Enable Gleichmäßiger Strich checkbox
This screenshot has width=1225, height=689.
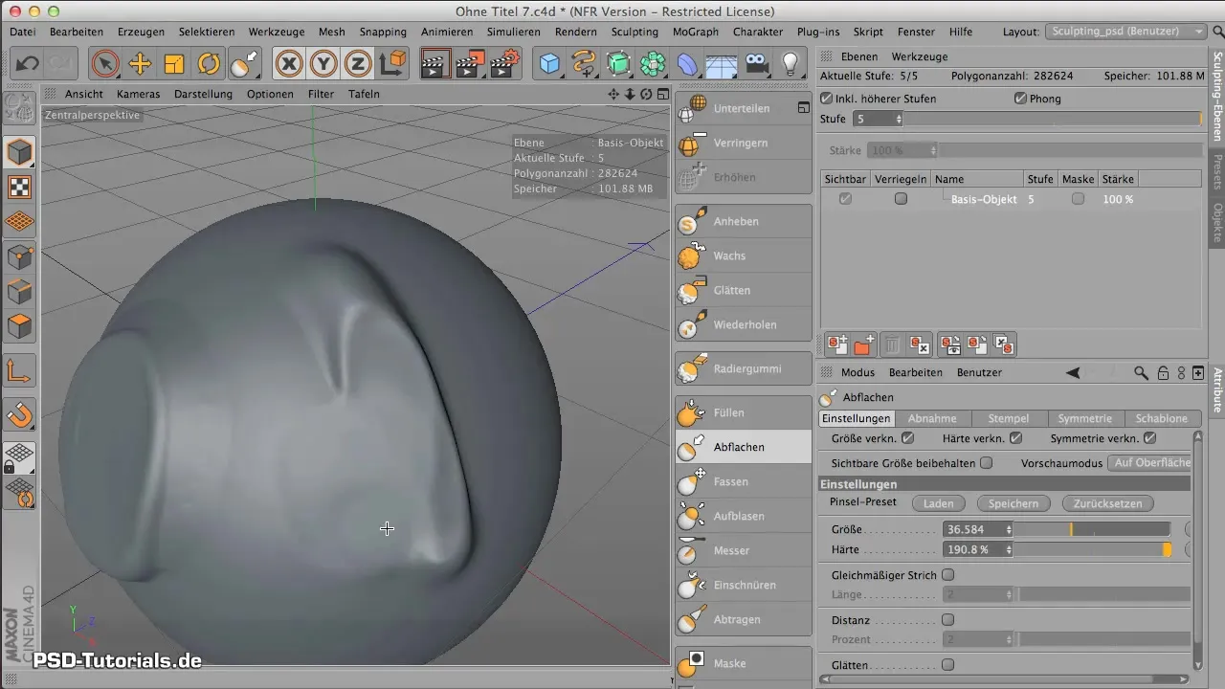coord(947,575)
